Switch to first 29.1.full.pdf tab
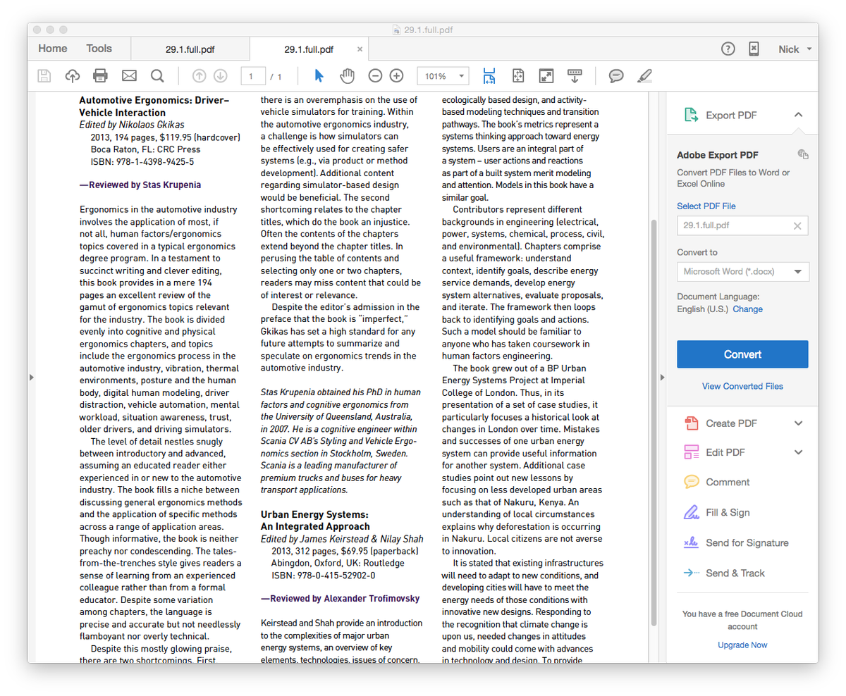Viewport: 846px width, 696px height. click(x=190, y=49)
